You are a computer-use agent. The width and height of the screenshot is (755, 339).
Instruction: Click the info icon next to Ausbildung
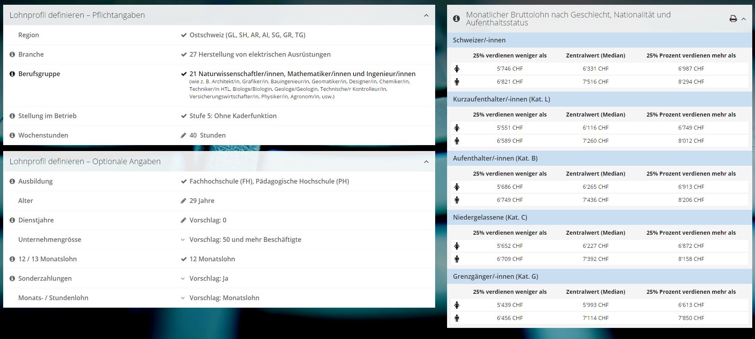12,181
